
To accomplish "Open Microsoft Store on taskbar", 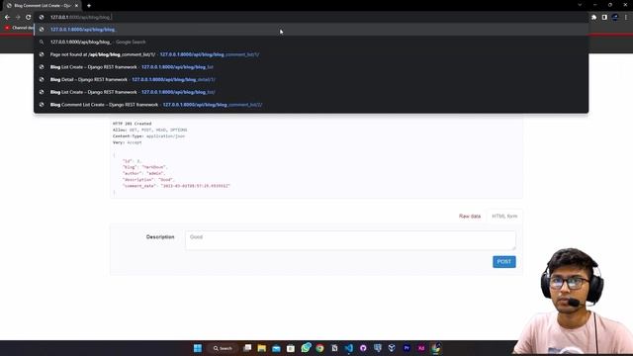I will pos(291,348).
